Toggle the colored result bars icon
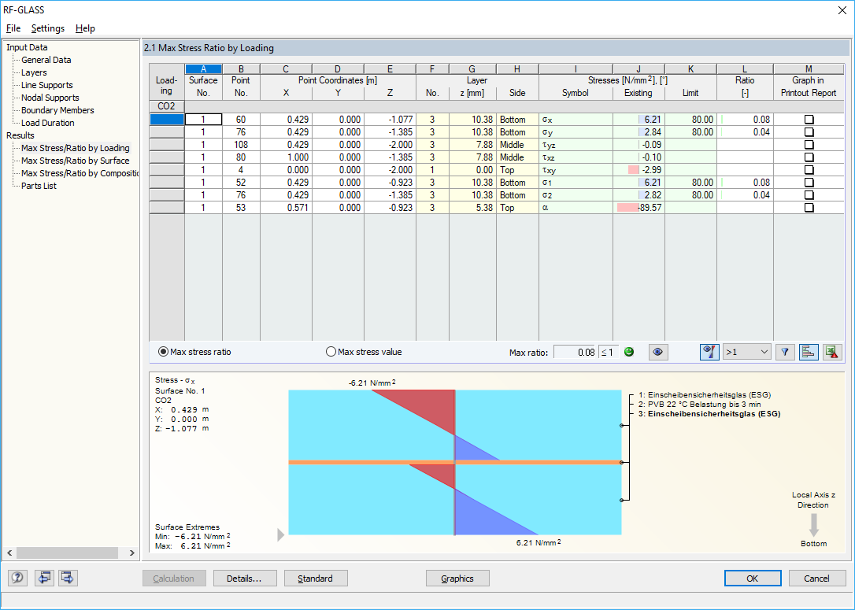Image resolution: width=855 pixels, height=610 pixels. pyautogui.click(x=808, y=352)
